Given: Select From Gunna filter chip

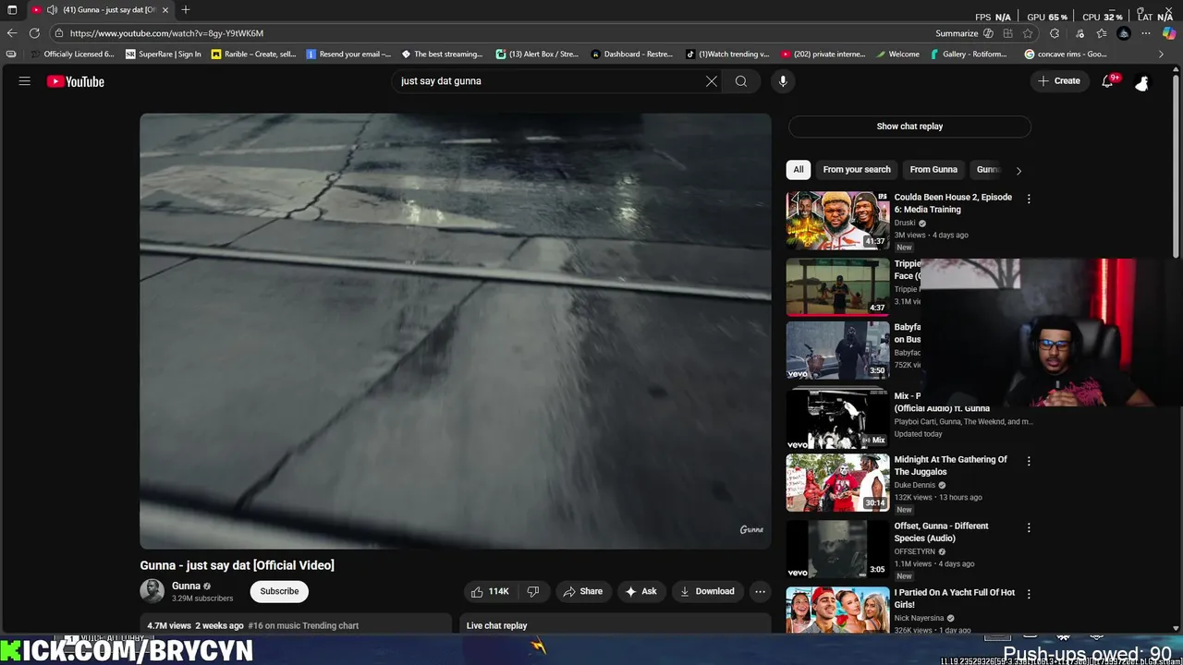Looking at the screenshot, I should 933,170.
